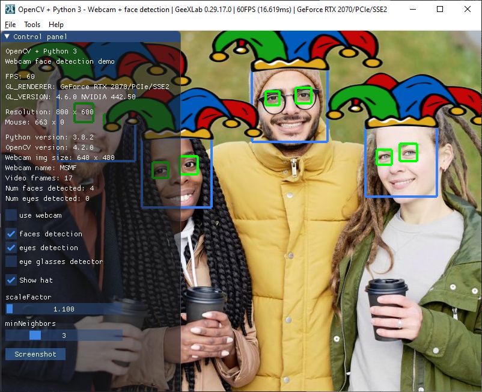Screen dimensions: 482x392
Task: Open the Tools menu
Action: [x=32, y=25]
